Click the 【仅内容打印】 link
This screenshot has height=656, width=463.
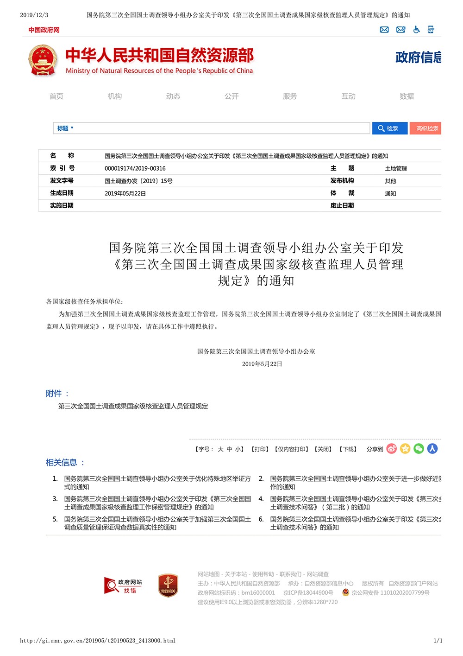pos(292,449)
